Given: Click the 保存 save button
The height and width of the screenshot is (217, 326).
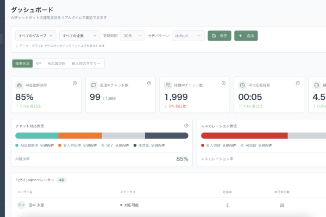Looking at the screenshot, I should [220, 36].
